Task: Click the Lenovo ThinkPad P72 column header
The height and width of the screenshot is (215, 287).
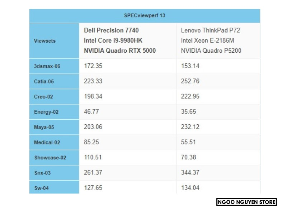Action: tap(211, 40)
